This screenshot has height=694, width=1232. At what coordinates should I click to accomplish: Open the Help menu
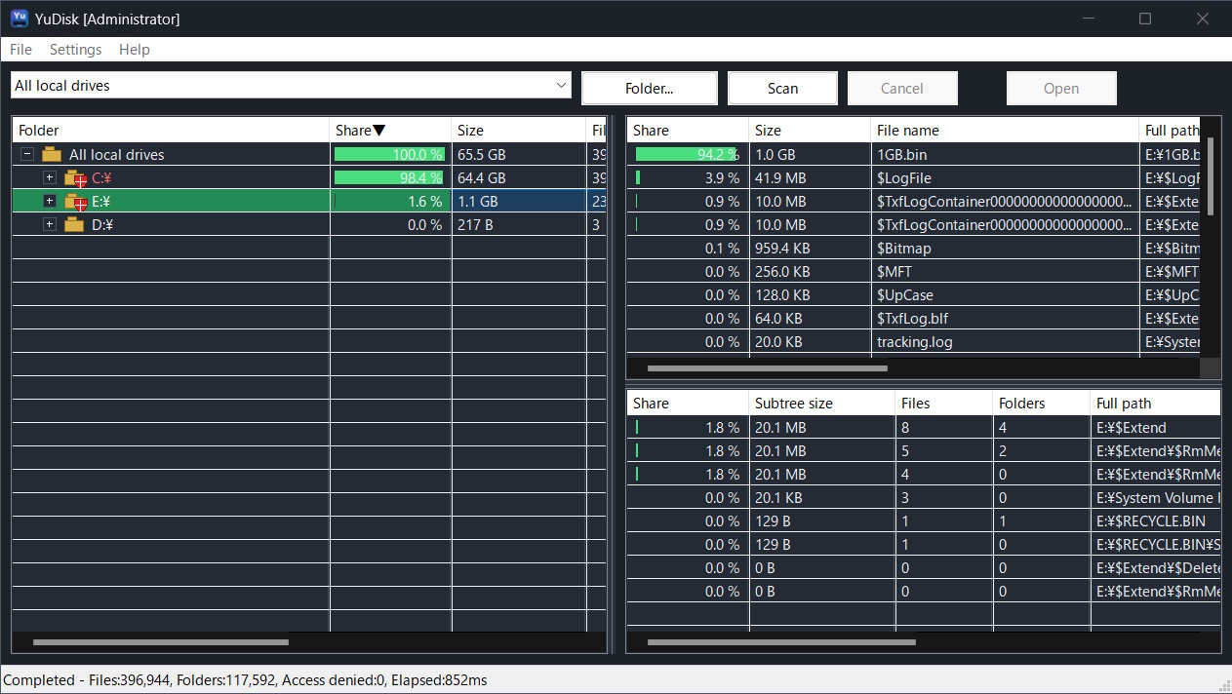point(135,50)
